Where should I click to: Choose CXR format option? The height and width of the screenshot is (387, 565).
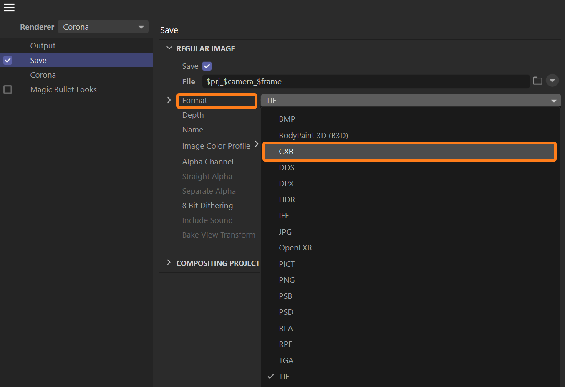tap(410, 151)
